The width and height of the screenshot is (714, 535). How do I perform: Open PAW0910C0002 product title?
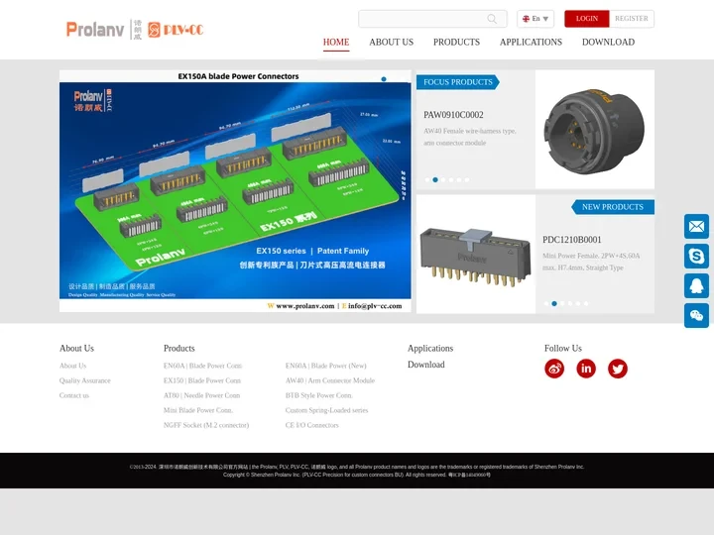point(453,115)
